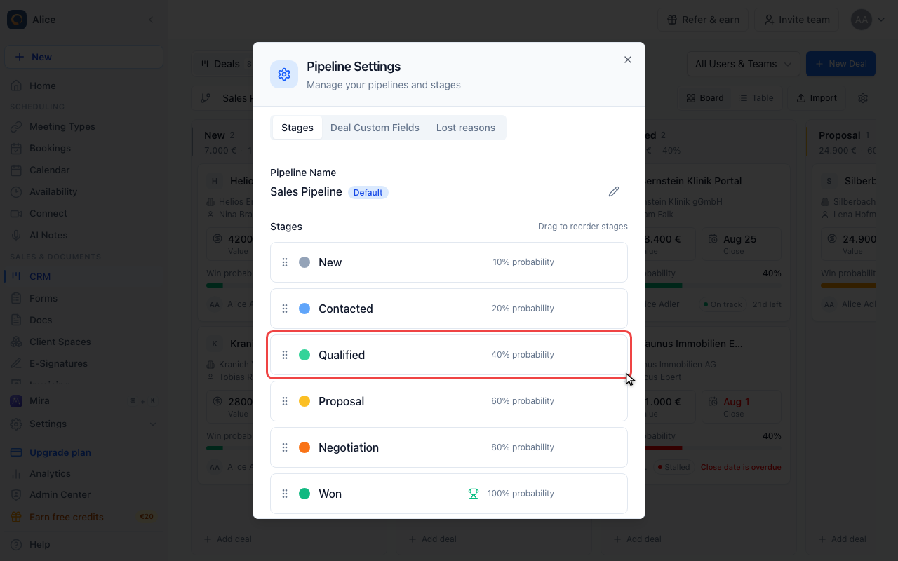Select the Qualified stage row
The width and height of the screenshot is (898, 561).
point(449,355)
